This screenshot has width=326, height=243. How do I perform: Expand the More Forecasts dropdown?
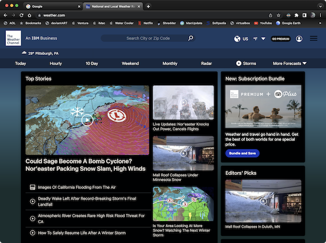point(305,64)
